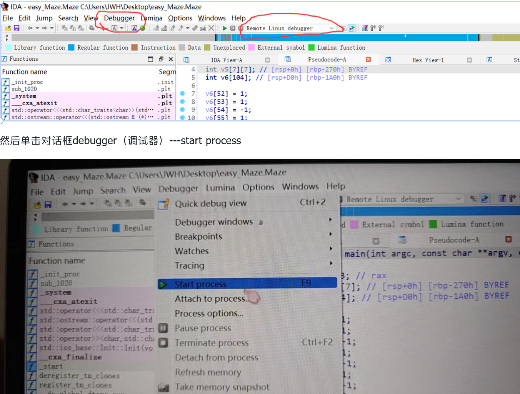Viewport: 520px width, 394px height.
Task: Click Terminate process stop icon, upper toolbar
Action: click(x=241, y=28)
